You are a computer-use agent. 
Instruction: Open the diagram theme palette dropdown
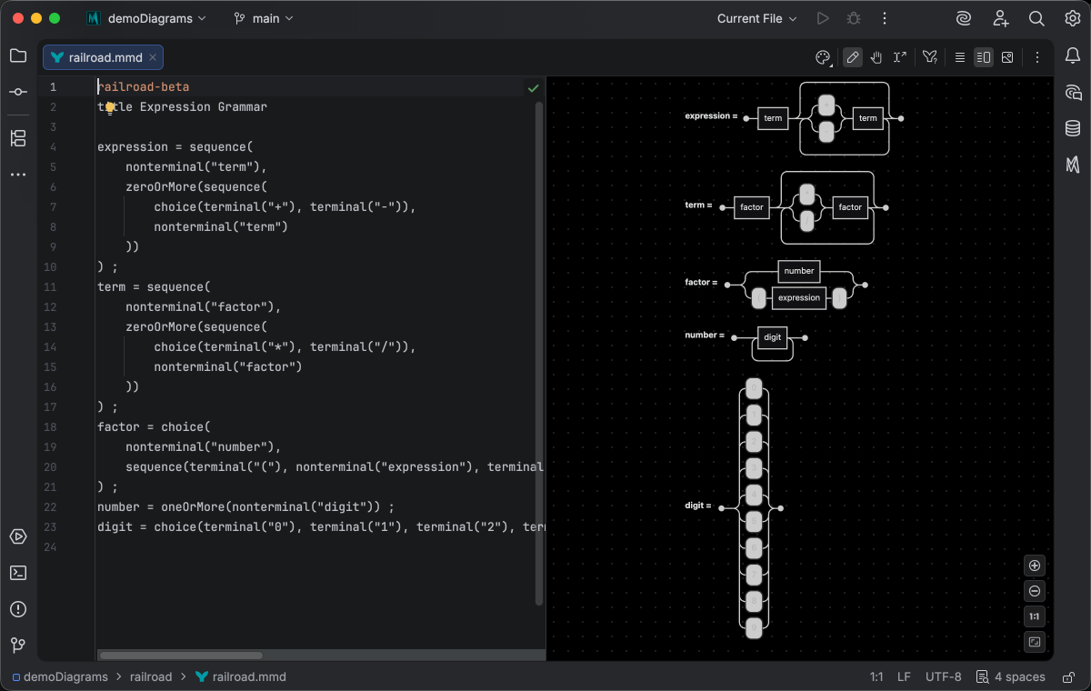point(824,57)
